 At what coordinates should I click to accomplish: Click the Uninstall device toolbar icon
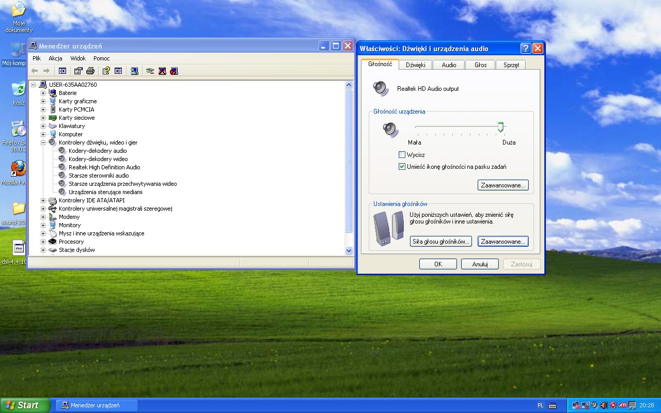161,71
